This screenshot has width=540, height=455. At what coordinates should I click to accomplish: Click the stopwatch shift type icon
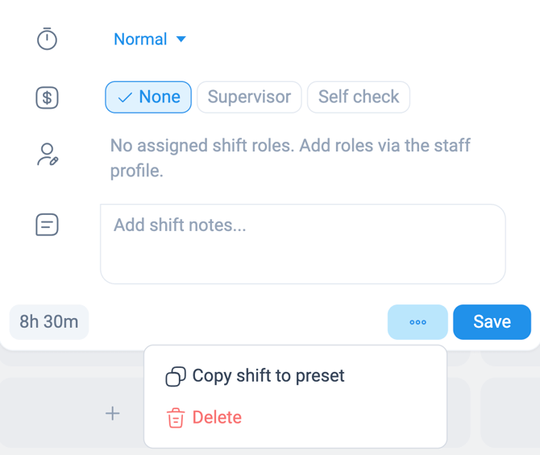click(x=47, y=39)
